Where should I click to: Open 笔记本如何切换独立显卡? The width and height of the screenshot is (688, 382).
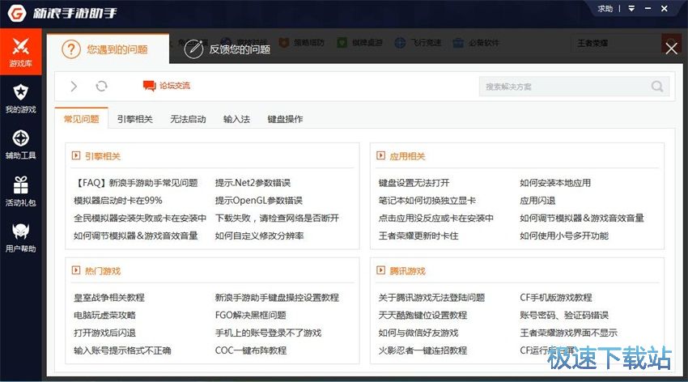click(427, 201)
